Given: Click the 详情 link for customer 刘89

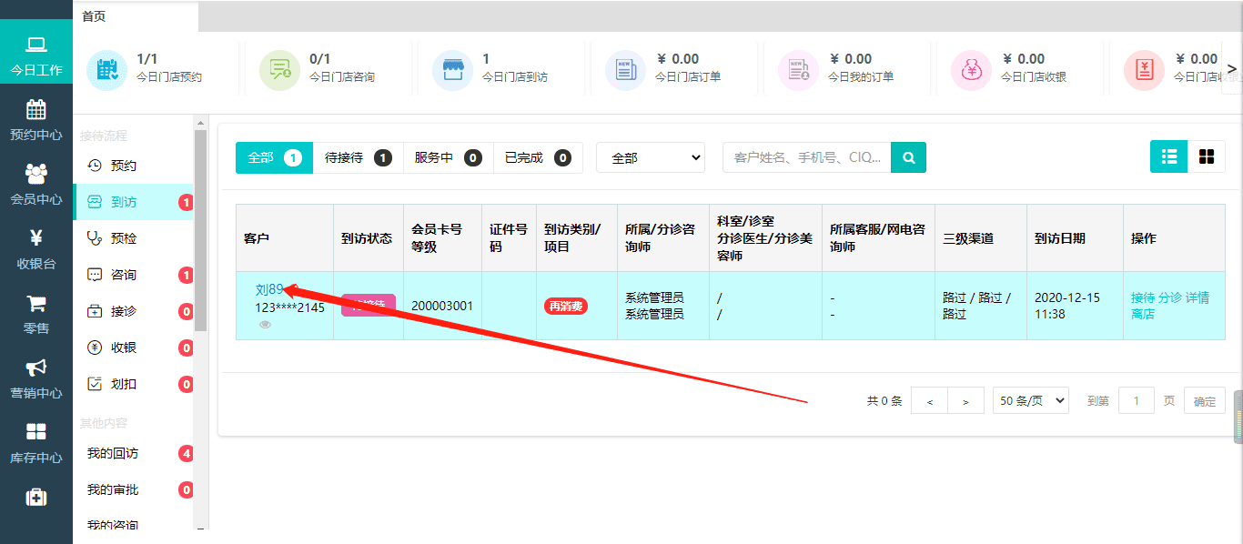Looking at the screenshot, I should (1198, 297).
